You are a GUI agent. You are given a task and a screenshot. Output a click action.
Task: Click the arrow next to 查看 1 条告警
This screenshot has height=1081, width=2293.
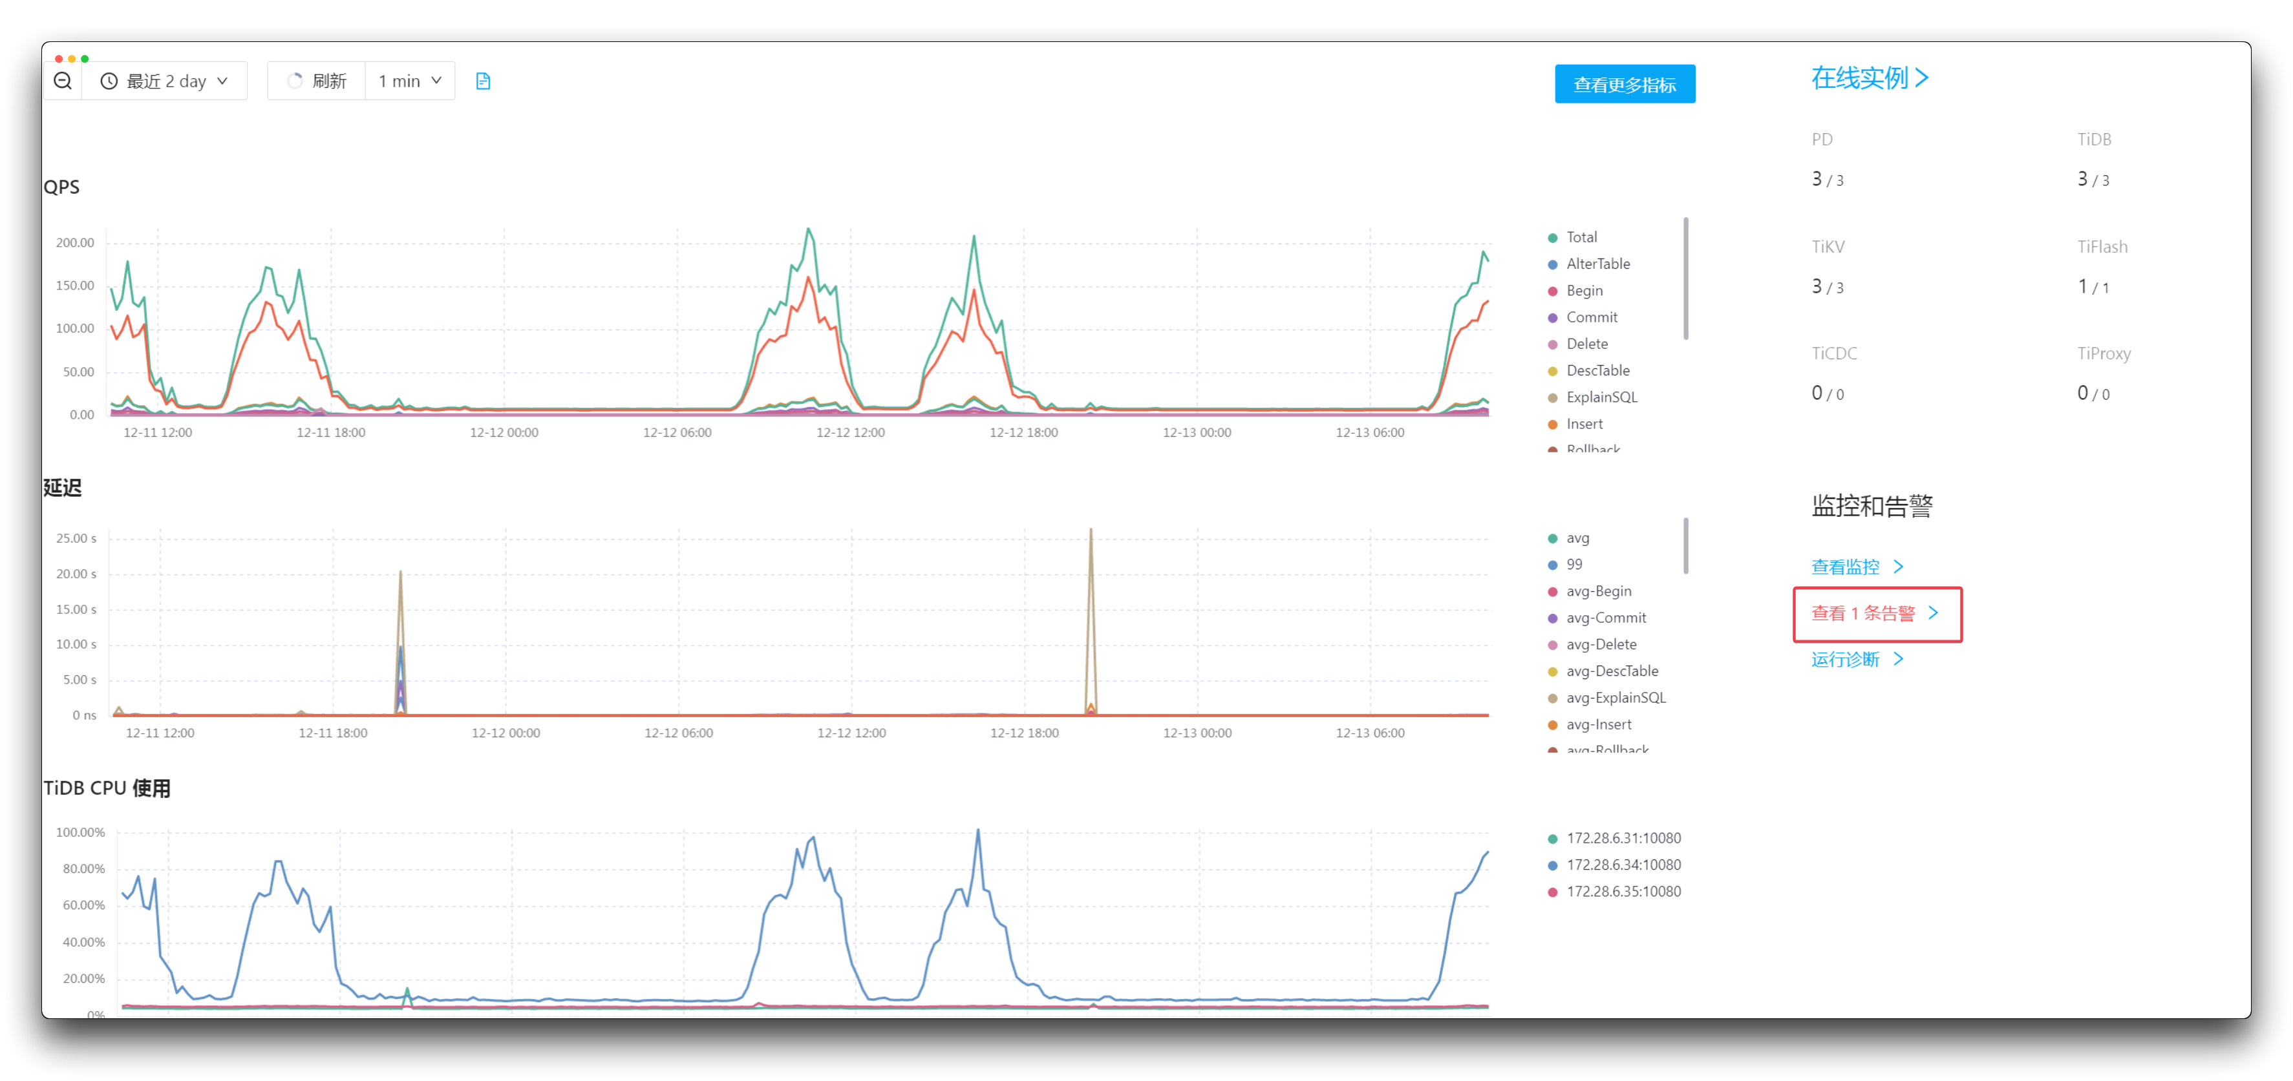tap(1934, 613)
